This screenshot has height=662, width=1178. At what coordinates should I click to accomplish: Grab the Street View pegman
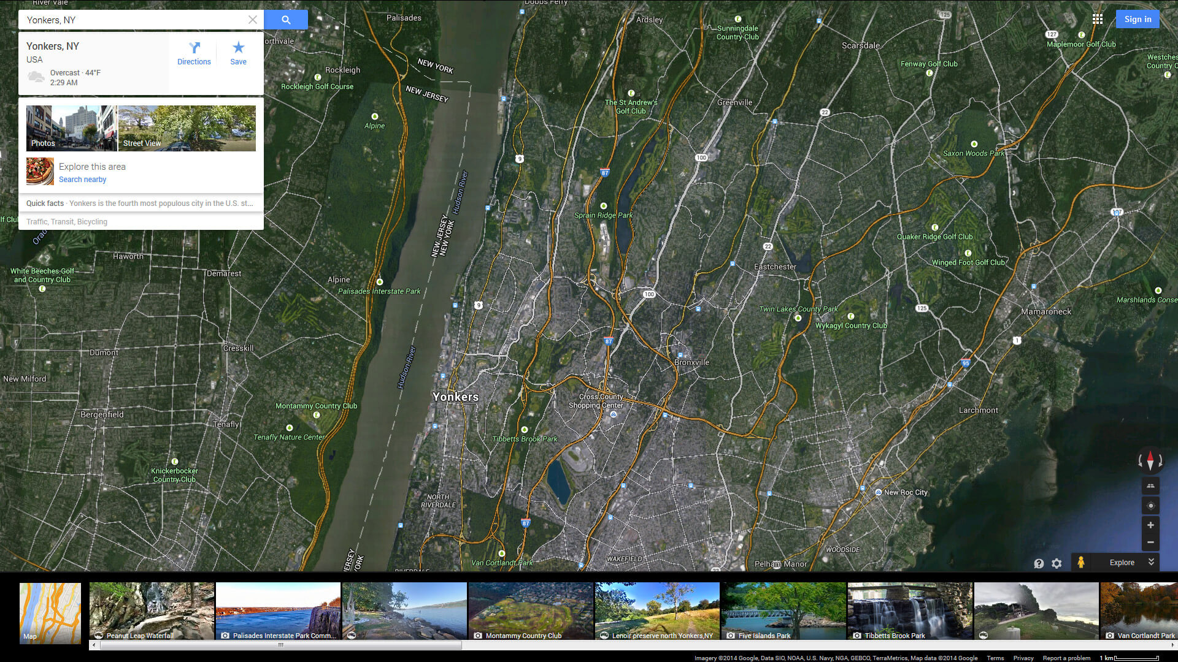(x=1080, y=562)
